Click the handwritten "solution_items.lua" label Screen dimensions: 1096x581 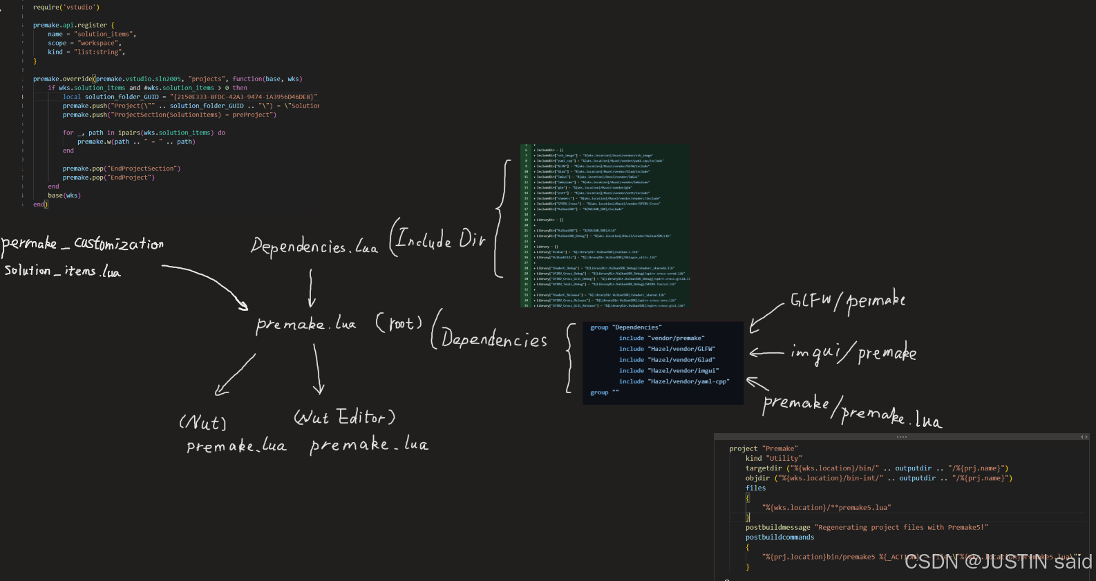point(62,271)
